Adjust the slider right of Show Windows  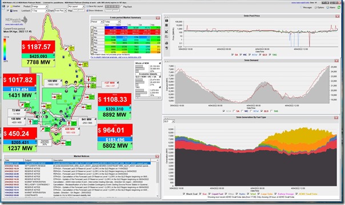(x=112, y=10)
